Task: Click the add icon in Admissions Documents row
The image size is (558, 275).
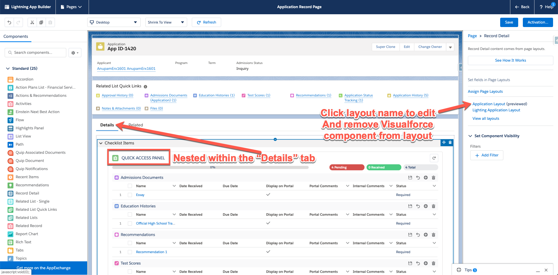Action: pos(426,178)
